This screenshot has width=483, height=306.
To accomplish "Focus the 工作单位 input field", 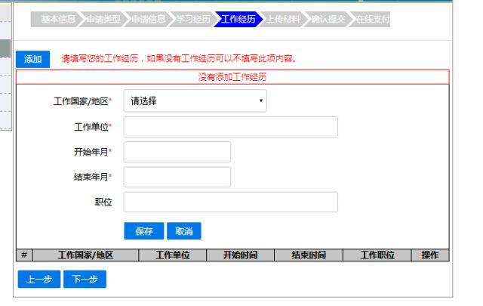I will point(230,127).
